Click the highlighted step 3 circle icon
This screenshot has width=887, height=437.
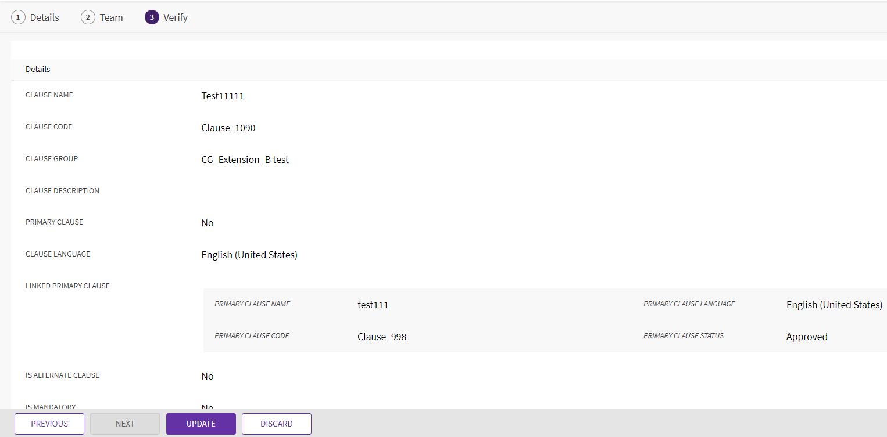(152, 17)
